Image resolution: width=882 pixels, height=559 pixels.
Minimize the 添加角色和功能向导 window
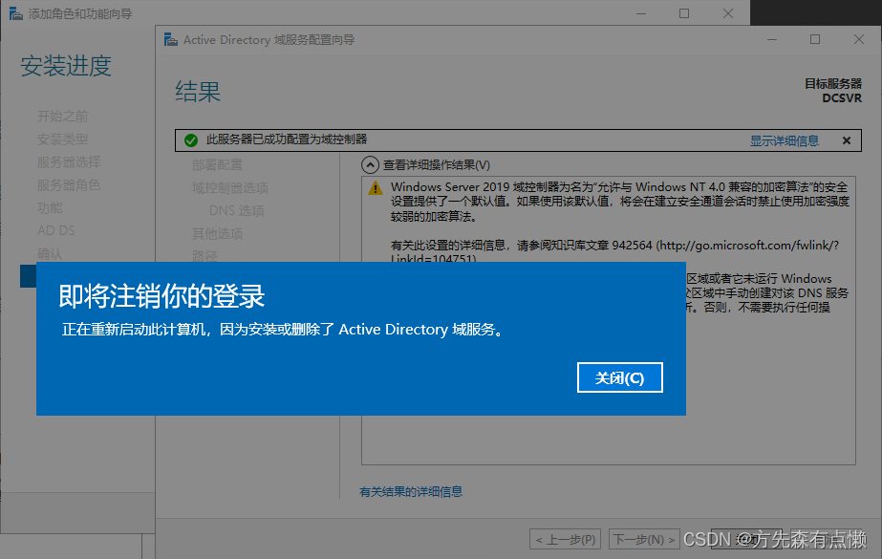[640, 13]
